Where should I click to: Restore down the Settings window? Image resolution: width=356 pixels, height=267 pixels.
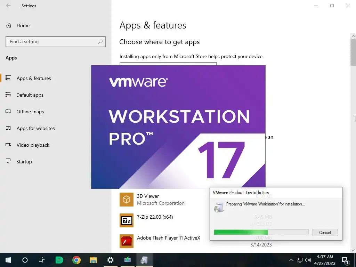pyautogui.click(x=332, y=6)
